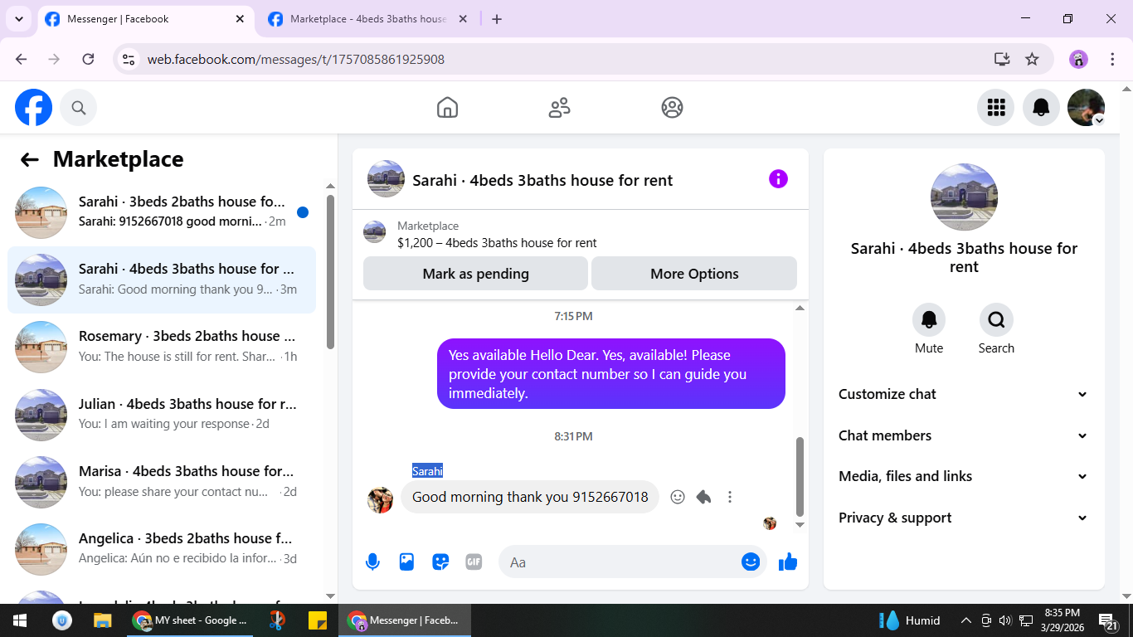This screenshot has height=637, width=1133.
Task: Install app icon in address bar
Action: [1002, 59]
